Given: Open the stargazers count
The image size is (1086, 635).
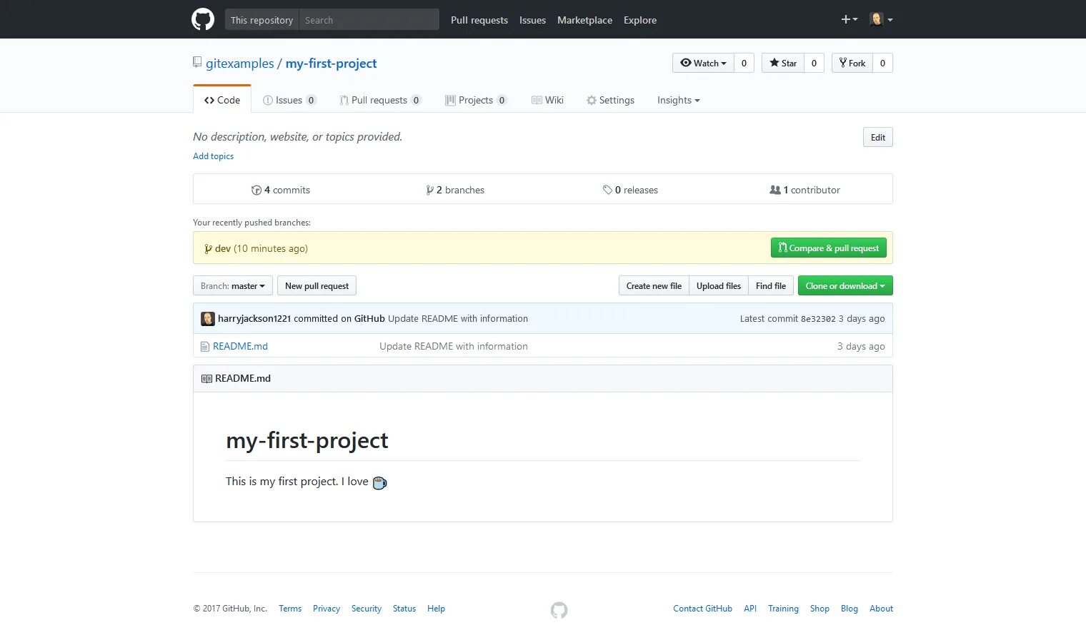Looking at the screenshot, I should coord(814,63).
